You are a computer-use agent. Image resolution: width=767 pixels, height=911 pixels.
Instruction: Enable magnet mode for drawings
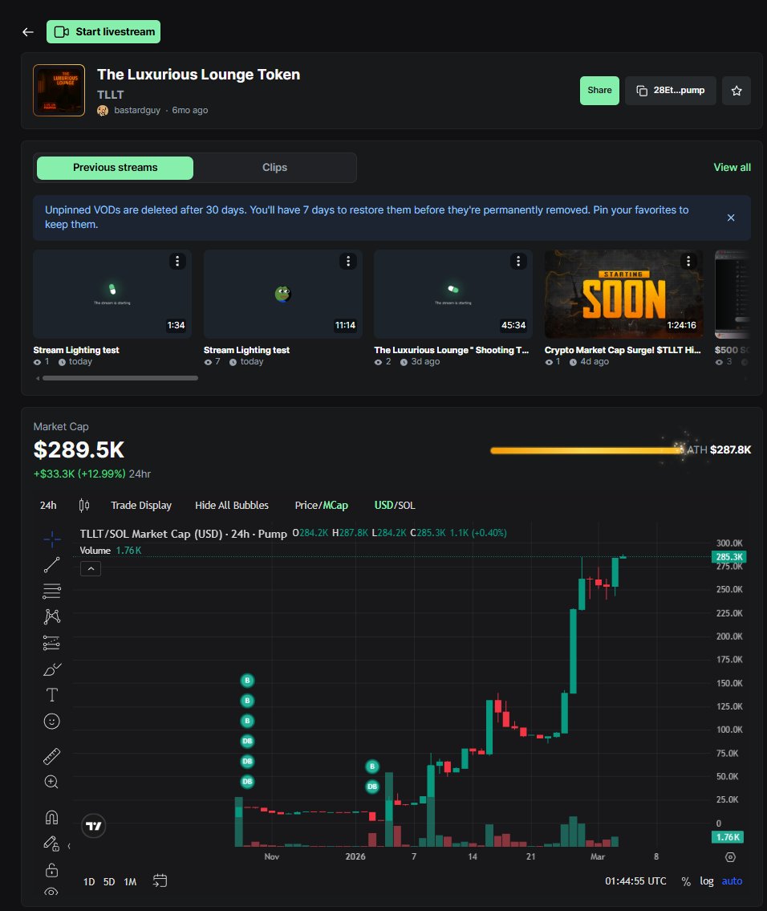point(51,815)
